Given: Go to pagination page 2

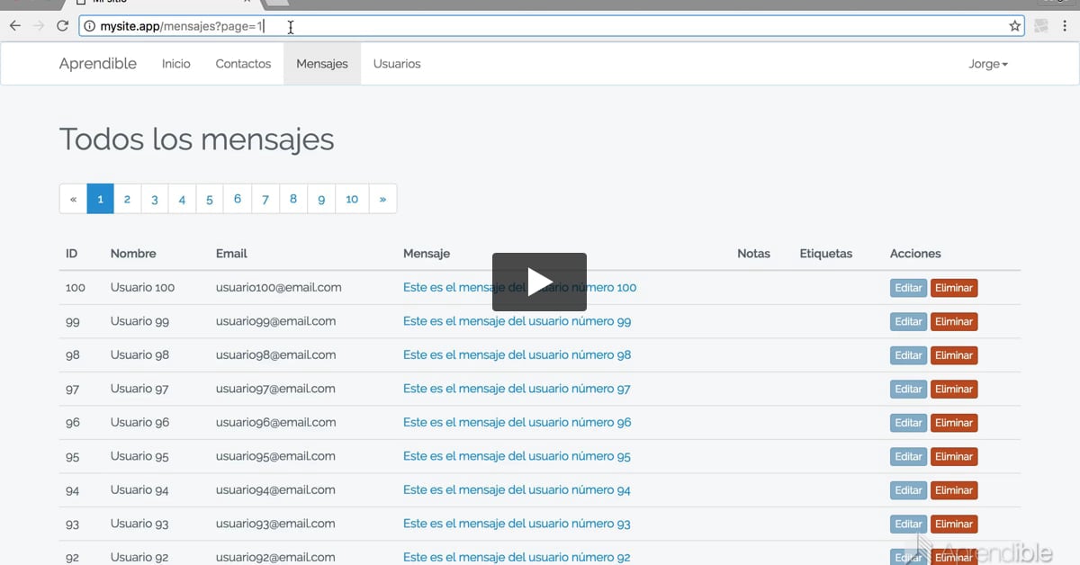Looking at the screenshot, I should click(x=127, y=199).
